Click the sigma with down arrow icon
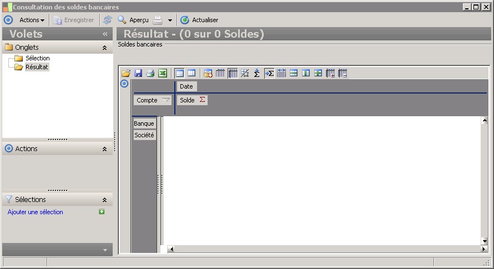The height and width of the screenshot is (269, 494). point(257,73)
